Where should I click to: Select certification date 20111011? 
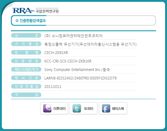53,87
